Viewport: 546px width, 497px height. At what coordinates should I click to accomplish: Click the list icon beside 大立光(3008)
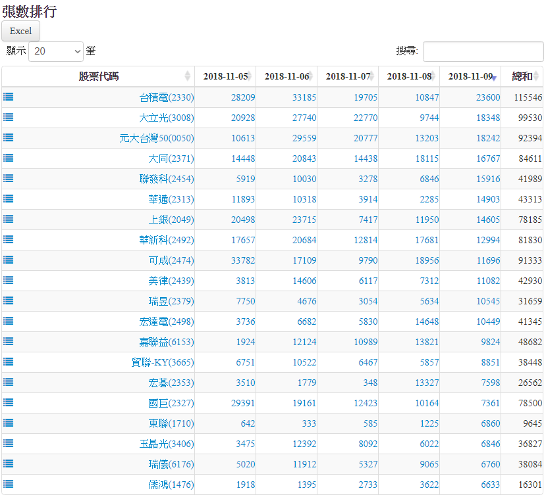click(x=8, y=117)
